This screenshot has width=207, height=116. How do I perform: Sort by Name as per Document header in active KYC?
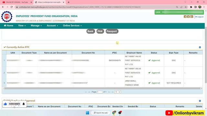(55, 53)
